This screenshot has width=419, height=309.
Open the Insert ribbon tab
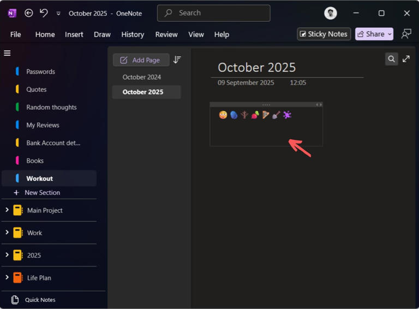[x=74, y=34]
